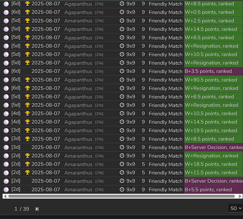243x219 pixels.
Task: Click the trophy in the [3d] W+8.5 points row
Action: [x=28, y=139]
